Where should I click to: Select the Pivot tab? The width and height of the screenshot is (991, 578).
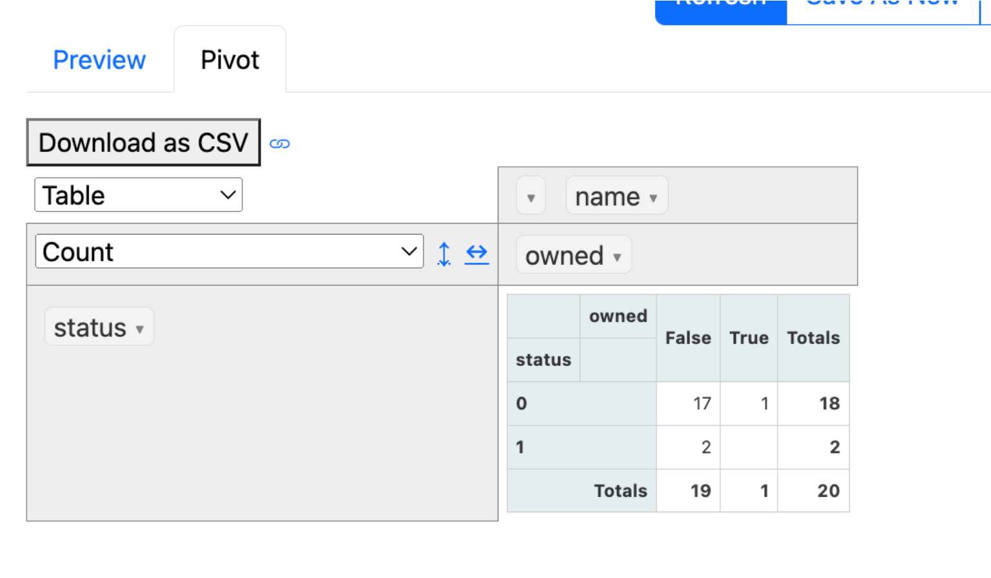point(230,59)
